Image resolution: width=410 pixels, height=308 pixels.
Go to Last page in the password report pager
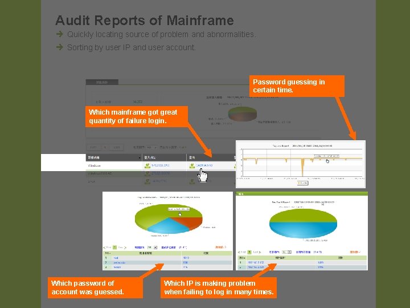pyautogui.click(x=122, y=248)
